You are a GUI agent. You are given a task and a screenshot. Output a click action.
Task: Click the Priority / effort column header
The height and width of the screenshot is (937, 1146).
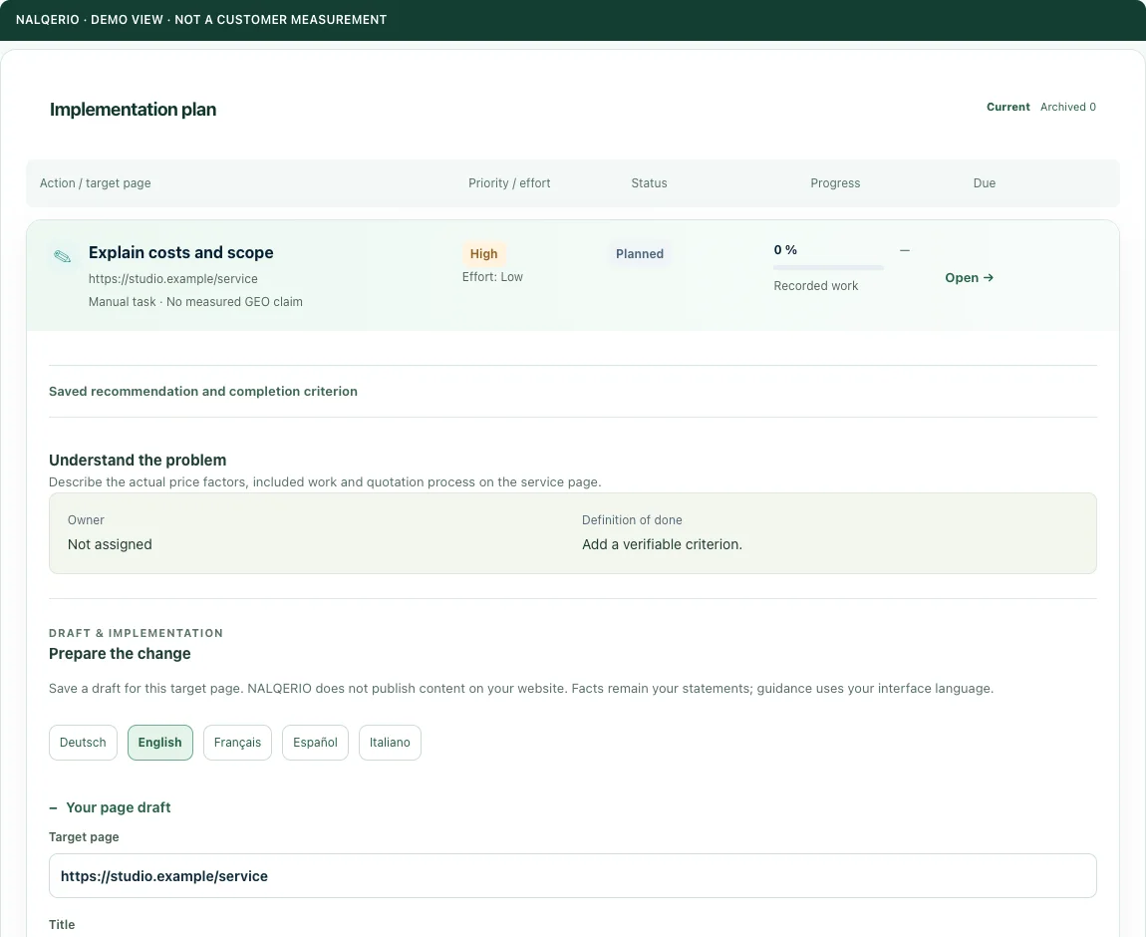click(x=509, y=183)
